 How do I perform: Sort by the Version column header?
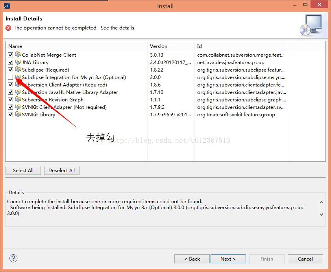point(171,46)
